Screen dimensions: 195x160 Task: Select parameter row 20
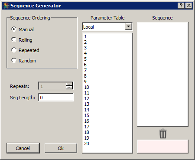[x=107, y=144]
